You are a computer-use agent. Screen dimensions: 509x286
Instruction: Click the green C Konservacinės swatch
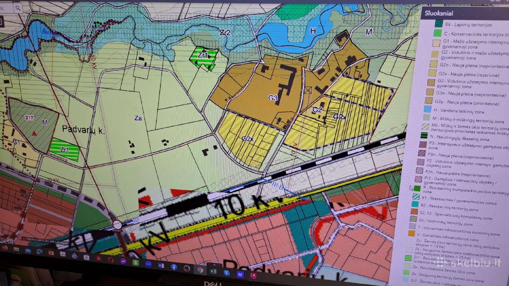438,33
